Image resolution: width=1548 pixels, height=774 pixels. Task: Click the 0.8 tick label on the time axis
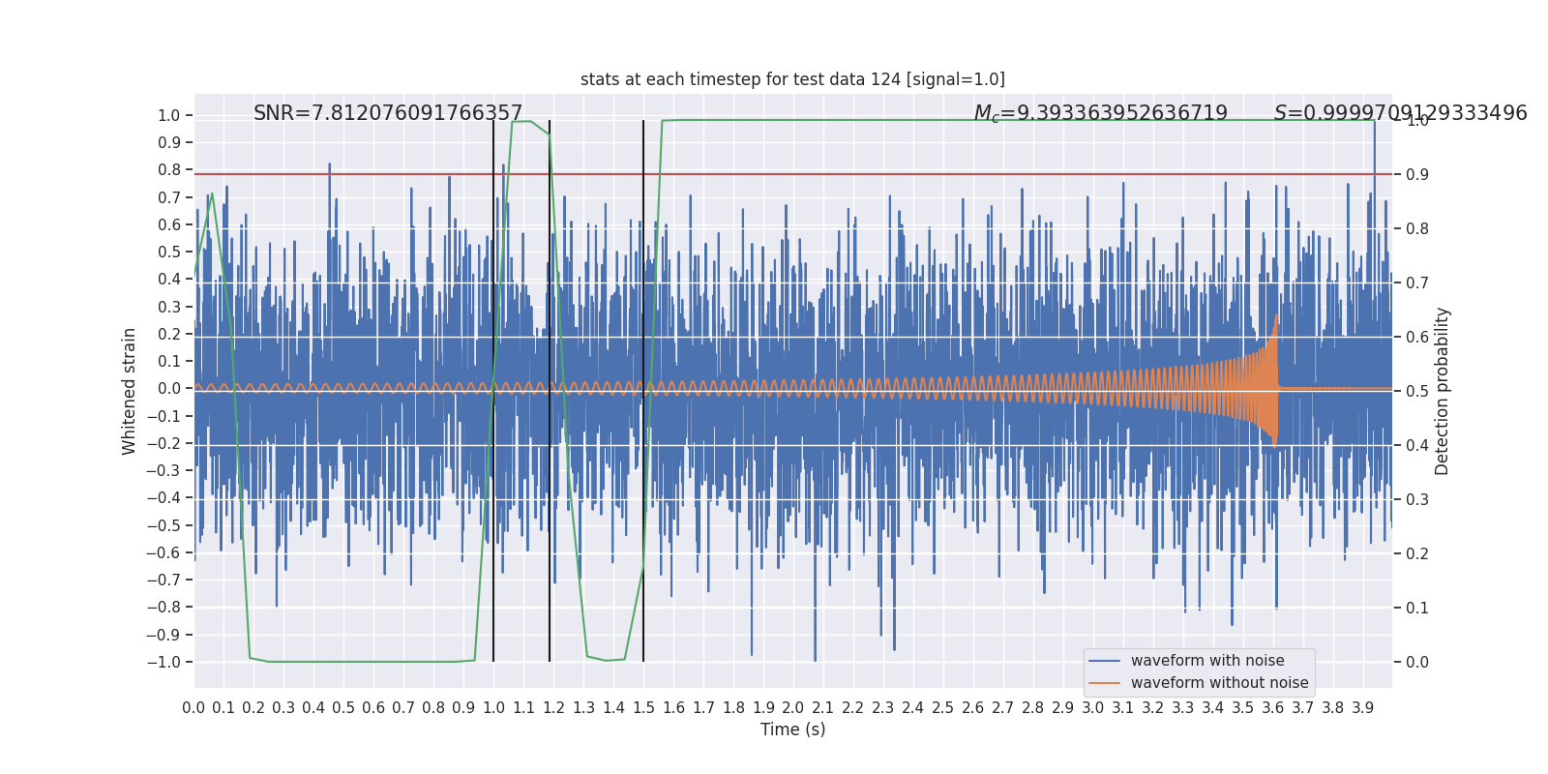(433, 708)
